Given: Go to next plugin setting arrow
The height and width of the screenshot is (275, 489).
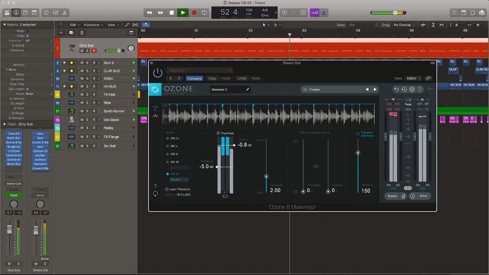Looking at the screenshot, I should pos(179,79).
